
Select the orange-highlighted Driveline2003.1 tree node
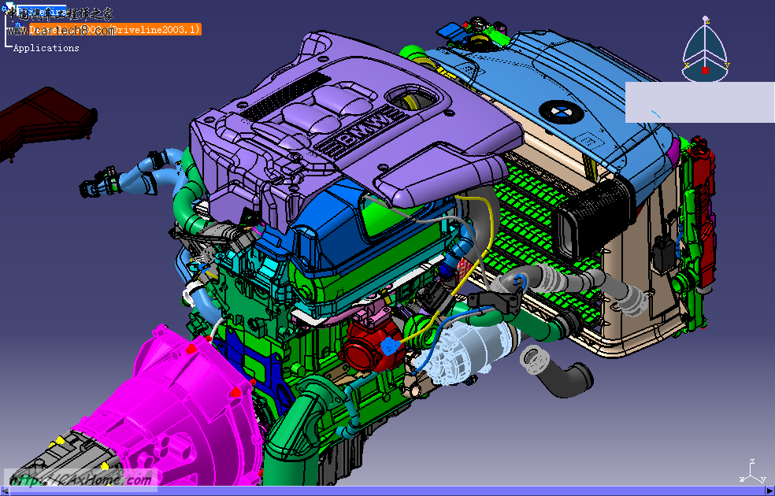click(115, 30)
